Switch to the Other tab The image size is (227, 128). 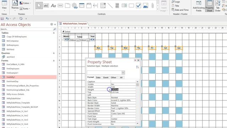(113, 78)
